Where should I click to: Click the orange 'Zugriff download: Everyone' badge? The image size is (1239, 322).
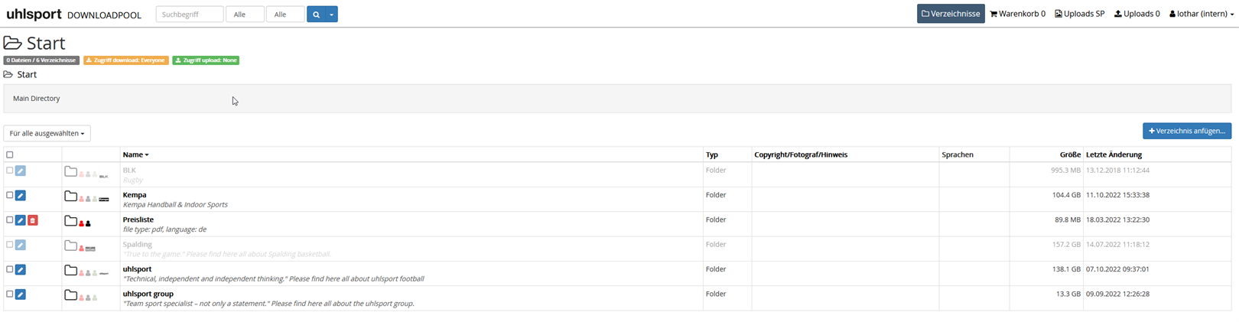point(125,60)
